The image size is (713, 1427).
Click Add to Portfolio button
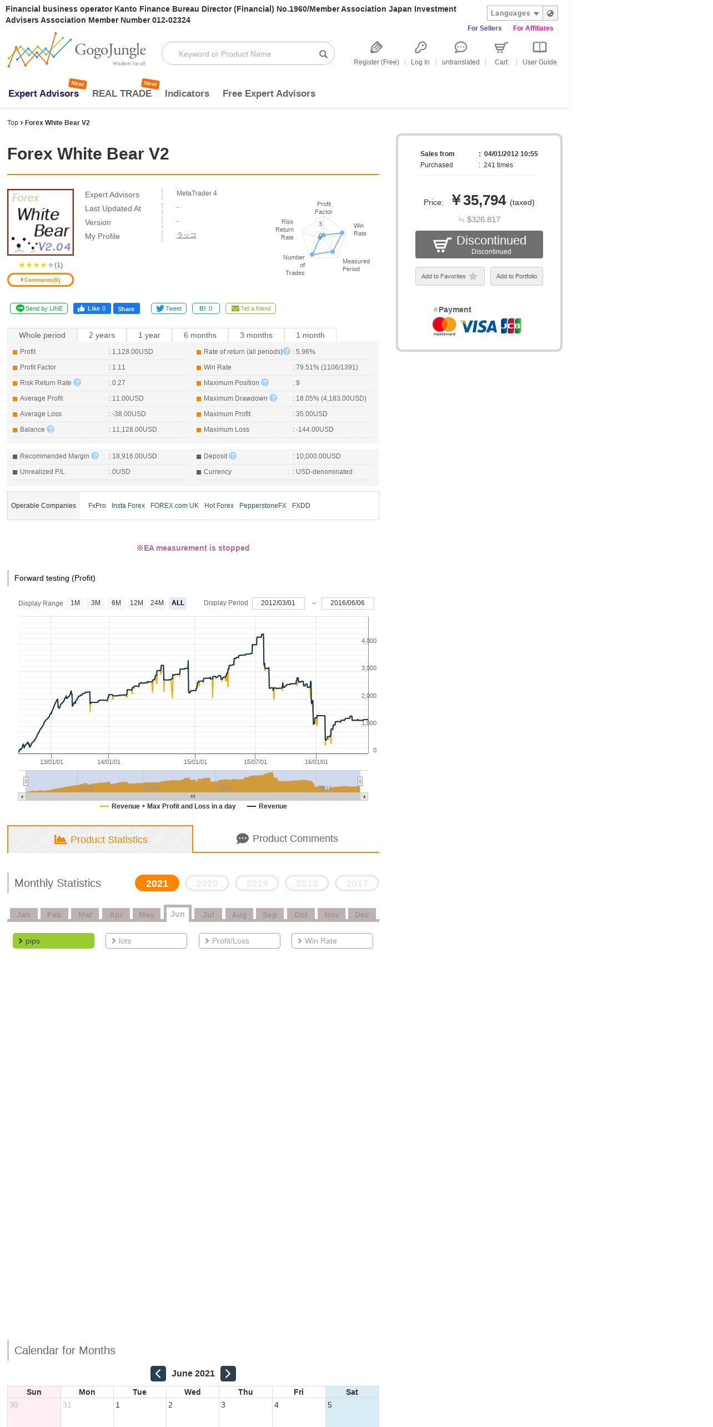(516, 276)
